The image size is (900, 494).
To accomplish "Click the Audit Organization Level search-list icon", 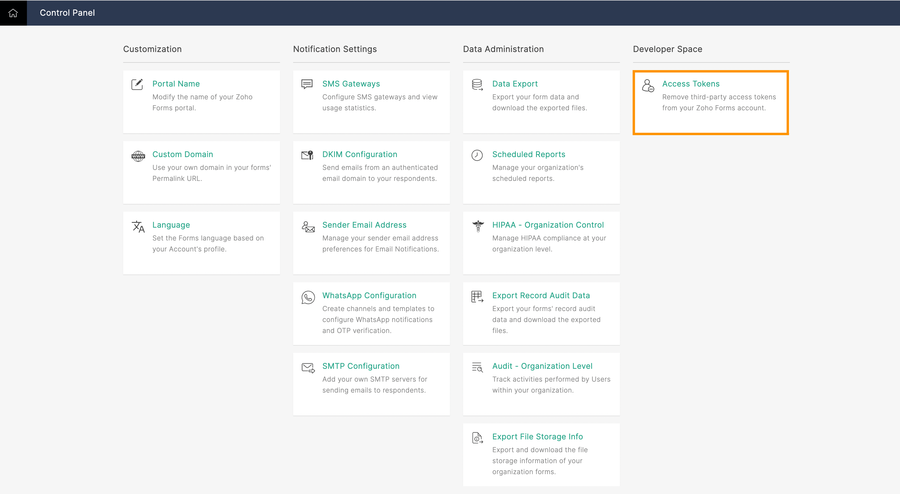I will [477, 367].
